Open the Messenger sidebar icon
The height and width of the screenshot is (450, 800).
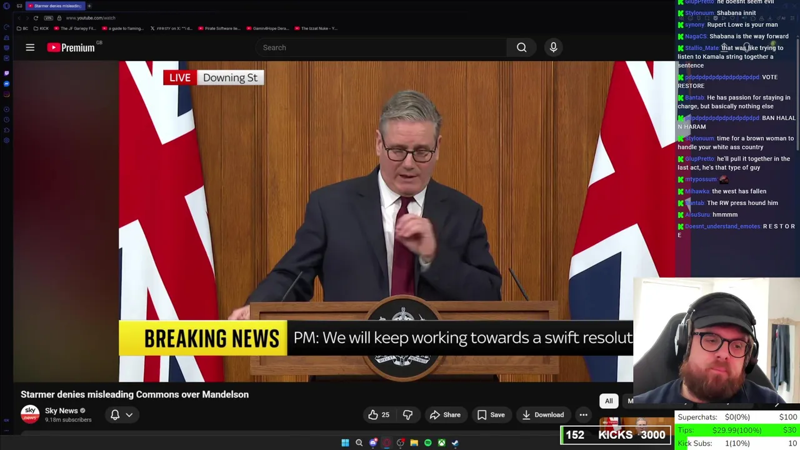click(6, 84)
